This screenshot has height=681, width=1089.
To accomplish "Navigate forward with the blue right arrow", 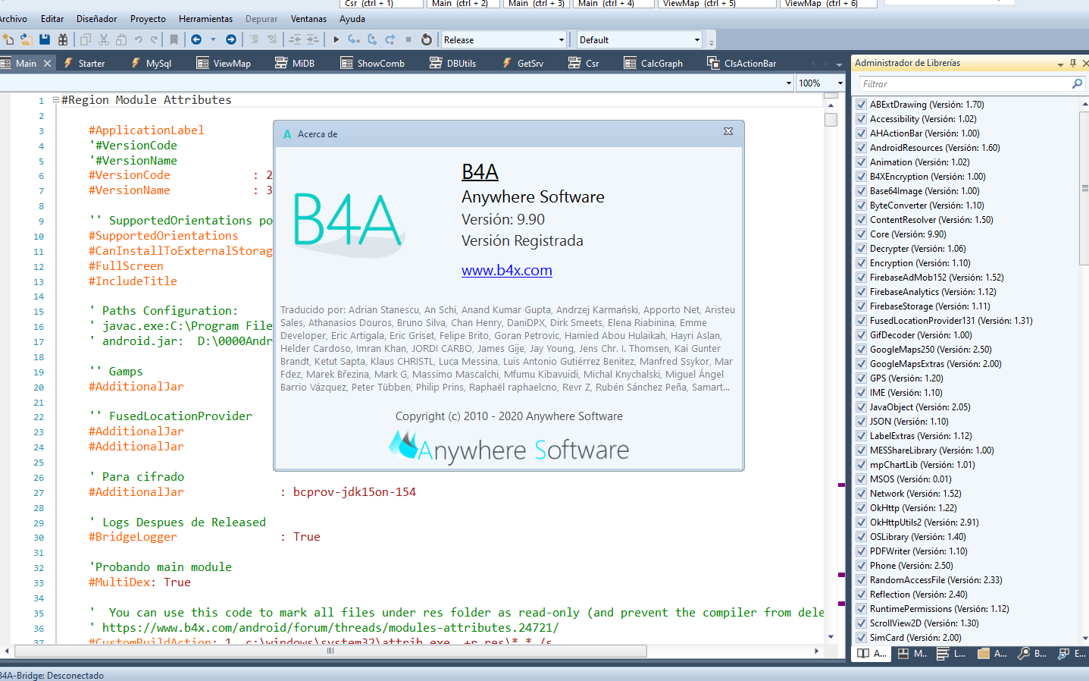I will pos(231,39).
